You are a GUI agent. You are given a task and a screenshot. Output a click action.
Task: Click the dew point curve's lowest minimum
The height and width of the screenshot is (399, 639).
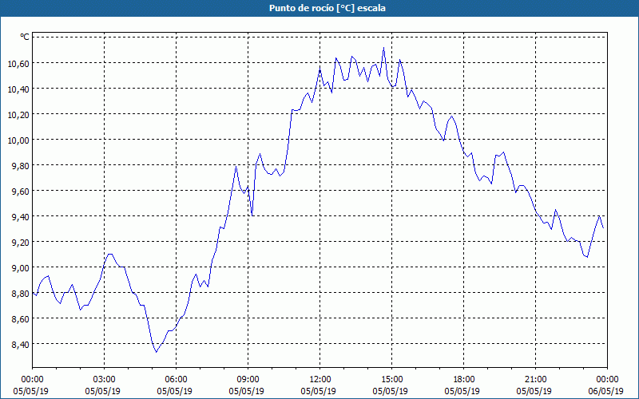156,352
